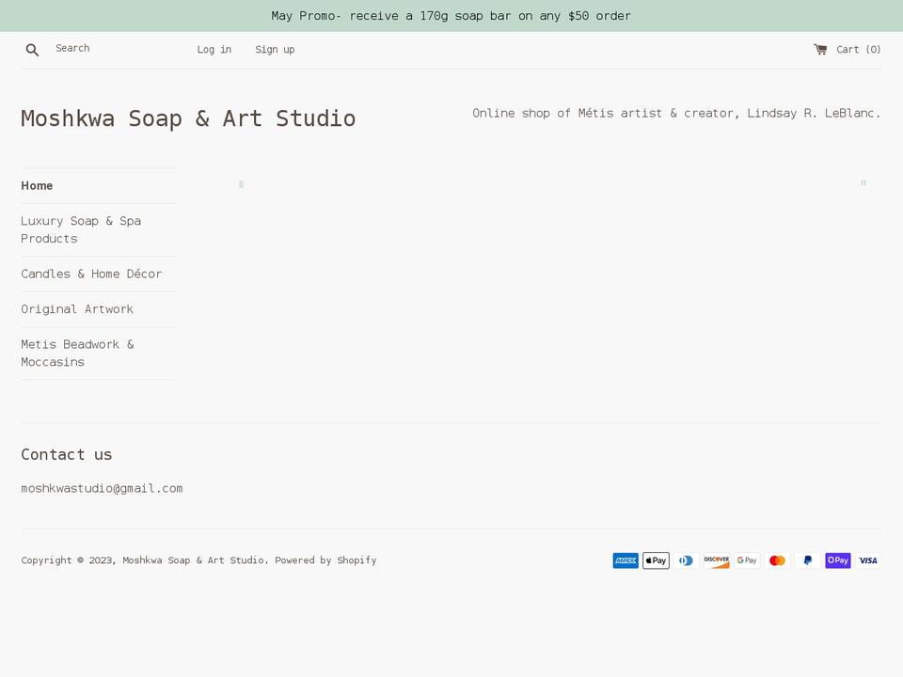Image resolution: width=903 pixels, height=677 pixels.
Task: Open Candles & Home Décor section
Action: point(91,274)
